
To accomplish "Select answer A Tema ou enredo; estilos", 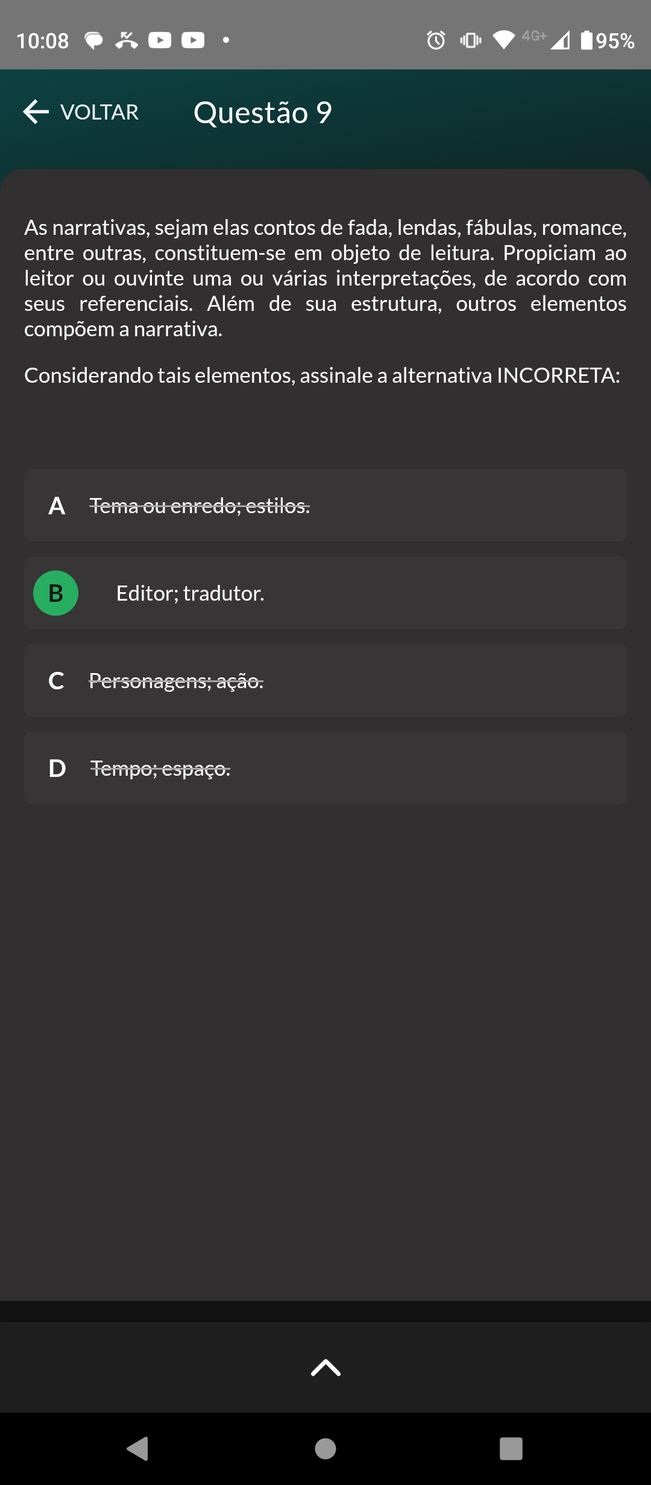I will point(325,505).
